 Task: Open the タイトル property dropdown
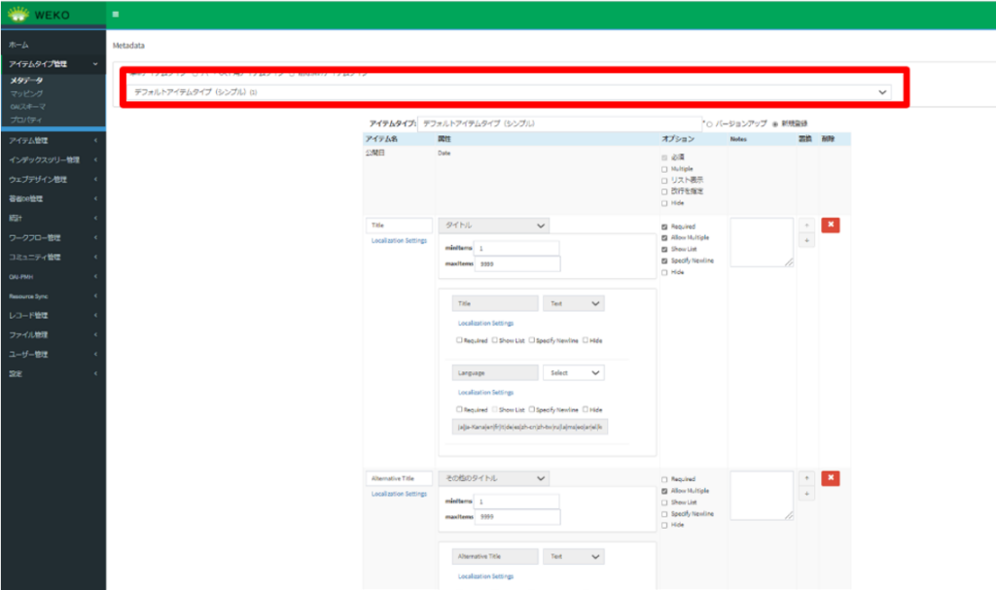[494, 225]
